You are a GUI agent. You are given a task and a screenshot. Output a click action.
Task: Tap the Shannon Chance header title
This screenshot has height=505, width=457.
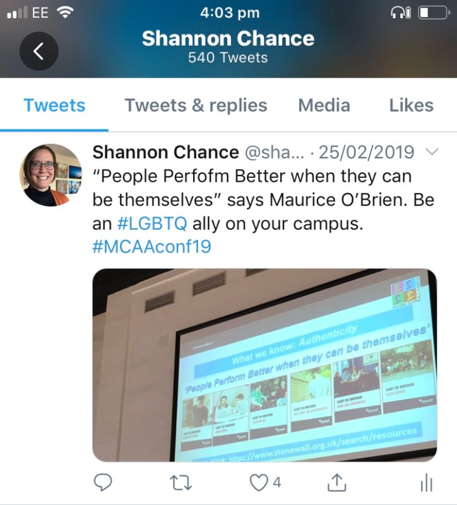(228, 38)
